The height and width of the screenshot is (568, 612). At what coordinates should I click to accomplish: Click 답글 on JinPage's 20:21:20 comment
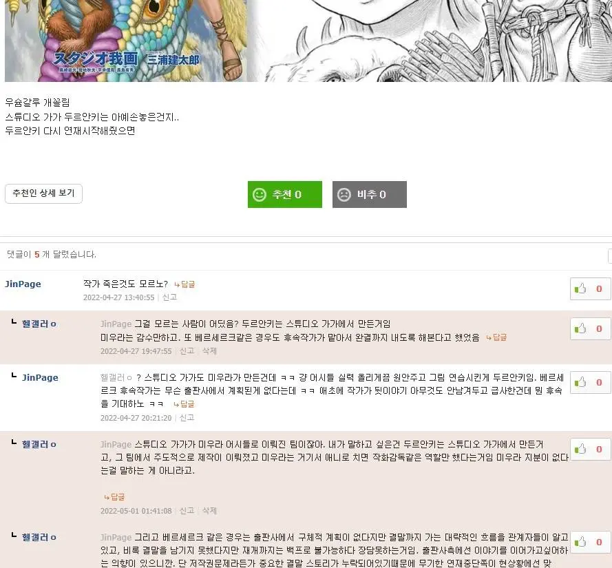184,404
